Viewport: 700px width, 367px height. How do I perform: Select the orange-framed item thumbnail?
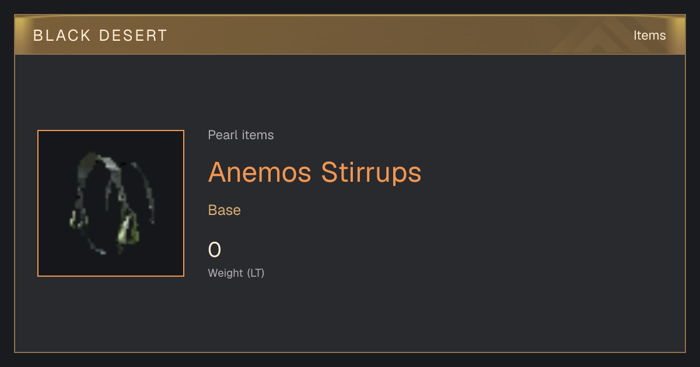pyautogui.click(x=111, y=203)
